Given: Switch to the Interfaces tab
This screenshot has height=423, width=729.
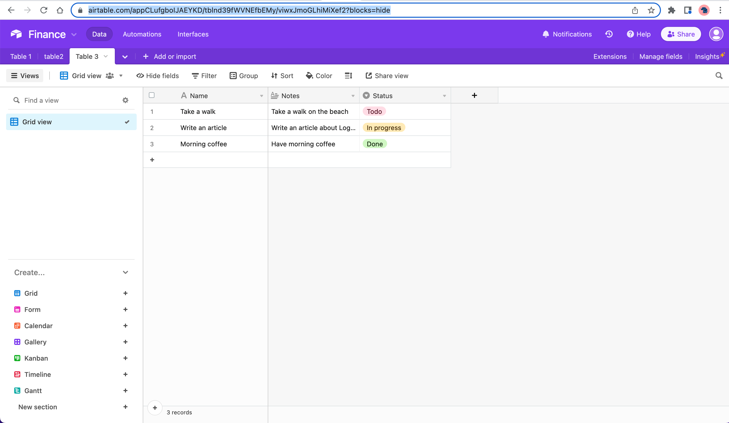Looking at the screenshot, I should (x=193, y=34).
